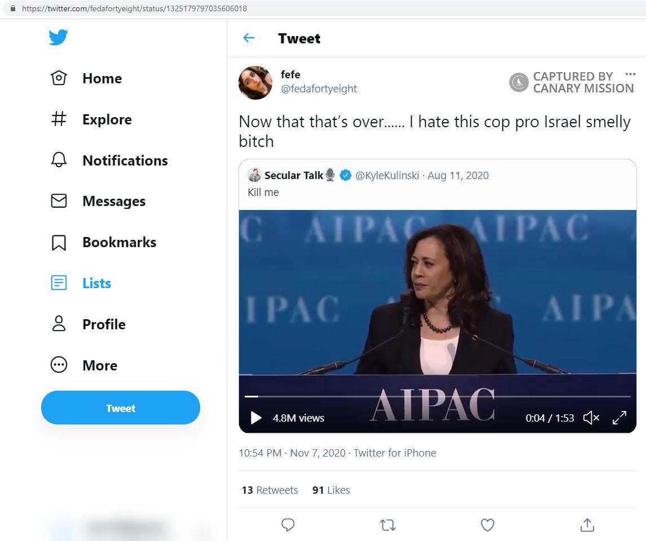Expand the video to fullscreen
Image resolution: width=646 pixels, height=541 pixels.
620,418
